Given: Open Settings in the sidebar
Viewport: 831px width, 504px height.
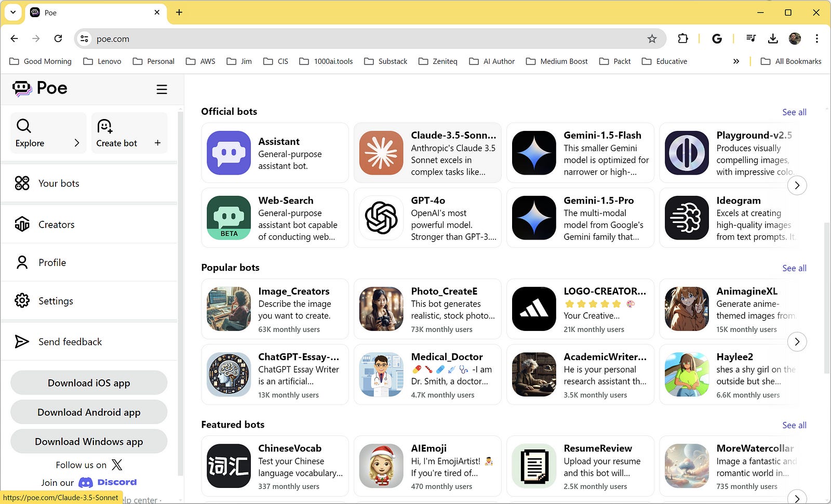Looking at the screenshot, I should tap(89, 301).
